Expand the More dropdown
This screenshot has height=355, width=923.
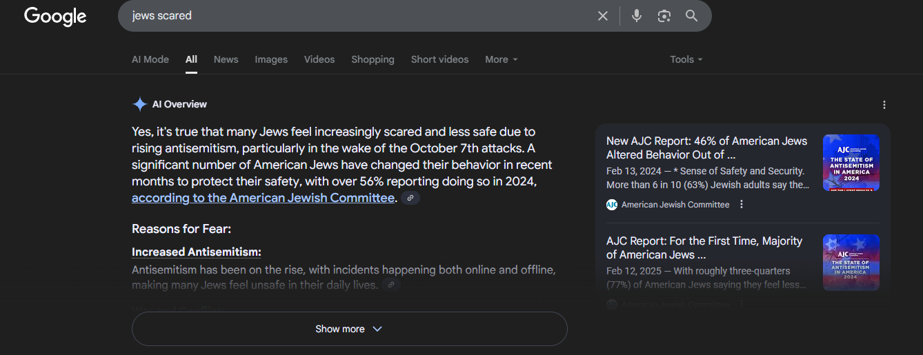pyautogui.click(x=502, y=59)
